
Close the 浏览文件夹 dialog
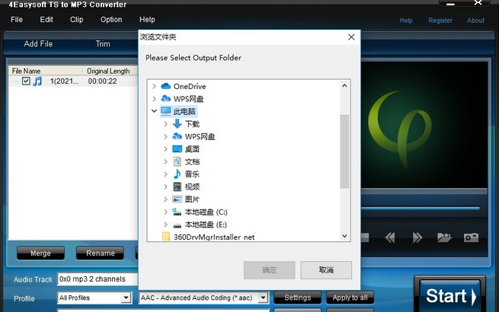351,37
